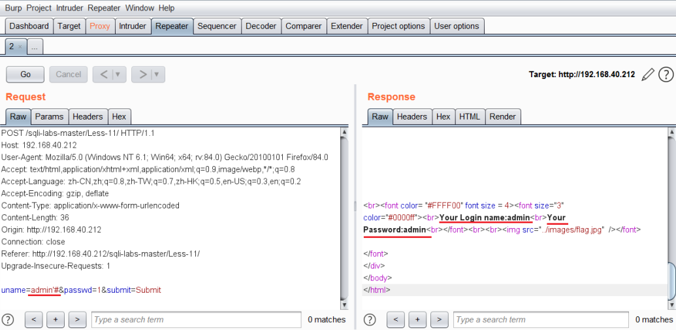This screenshot has width=676, height=330.
Task: Click the Connection: close header line
Action: pyautogui.click(x=33, y=242)
